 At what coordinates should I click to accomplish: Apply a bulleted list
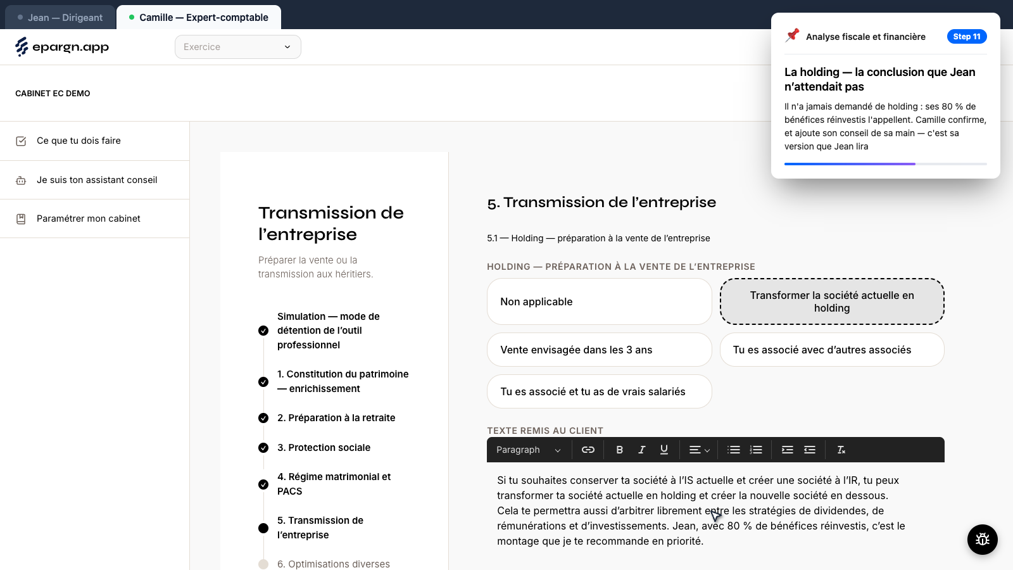(734, 450)
